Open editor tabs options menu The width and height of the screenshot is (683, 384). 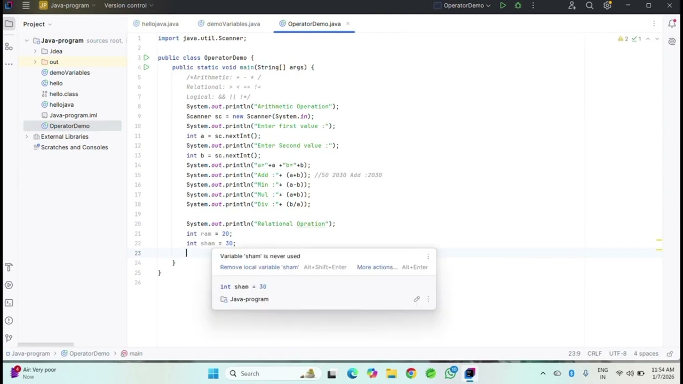click(654, 24)
